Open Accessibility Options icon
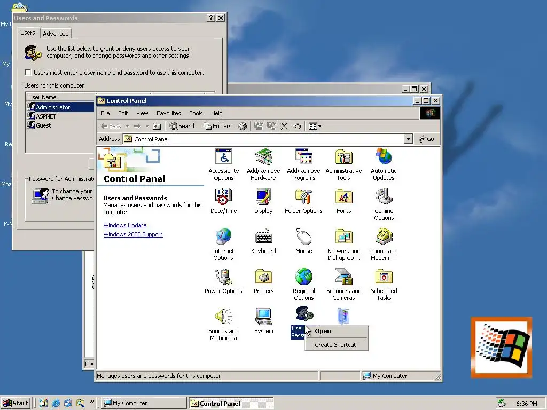 coord(224,165)
